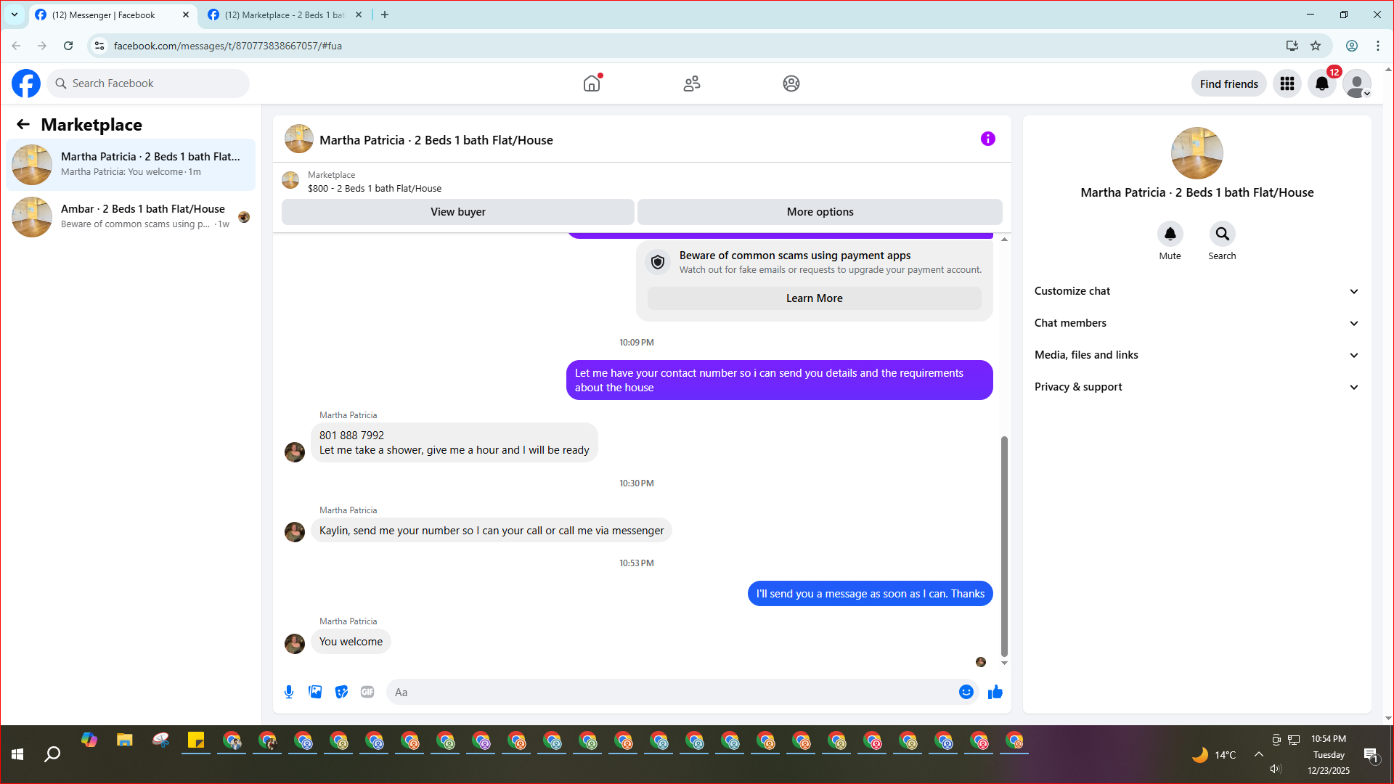Attach a photo using the image icon

(x=315, y=692)
